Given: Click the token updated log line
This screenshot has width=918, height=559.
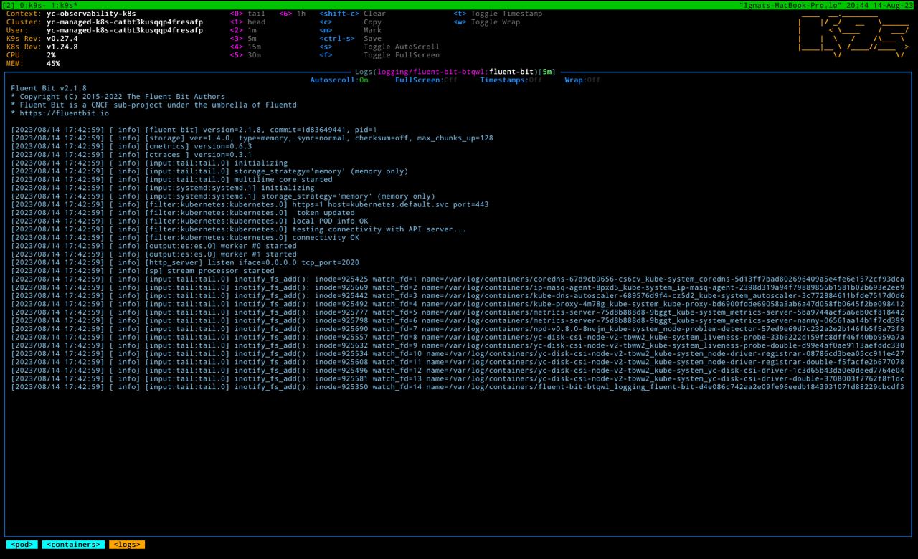Looking at the screenshot, I should click(183, 213).
